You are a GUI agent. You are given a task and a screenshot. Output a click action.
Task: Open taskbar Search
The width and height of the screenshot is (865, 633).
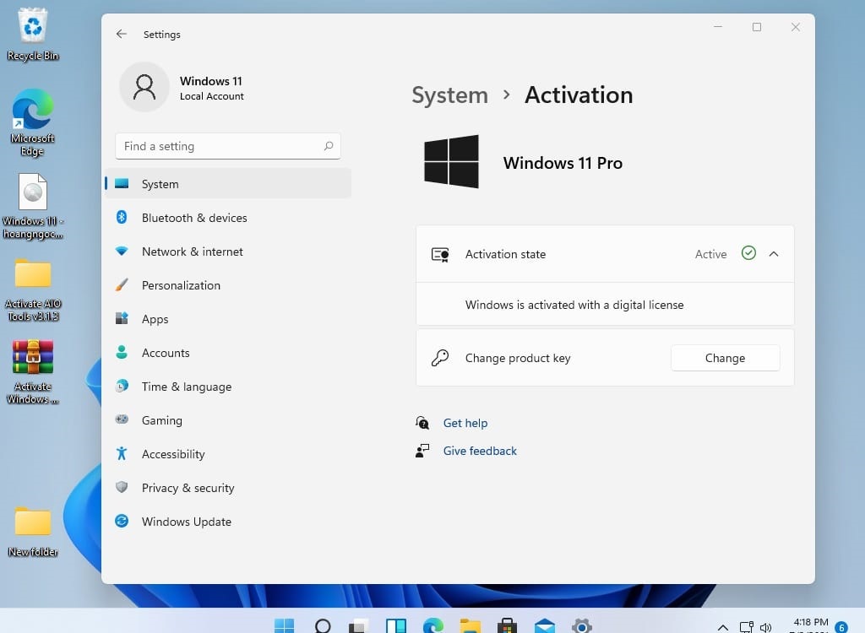(x=322, y=626)
